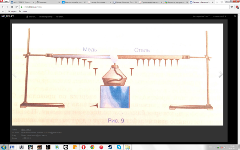Viewport: 240px width, 150px height.
Task: Print the photo with печатать
Action: 60,17
